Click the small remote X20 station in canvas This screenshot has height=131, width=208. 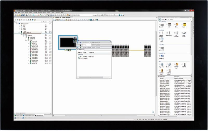pyautogui.click(x=147, y=51)
